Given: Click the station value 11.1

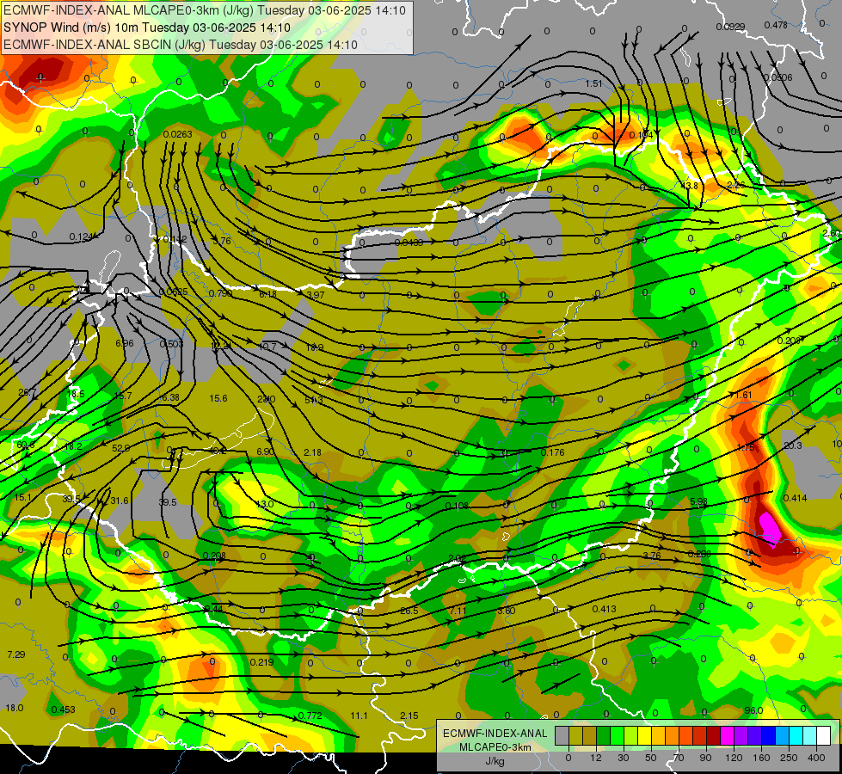Looking at the screenshot, I should (359, 716).
